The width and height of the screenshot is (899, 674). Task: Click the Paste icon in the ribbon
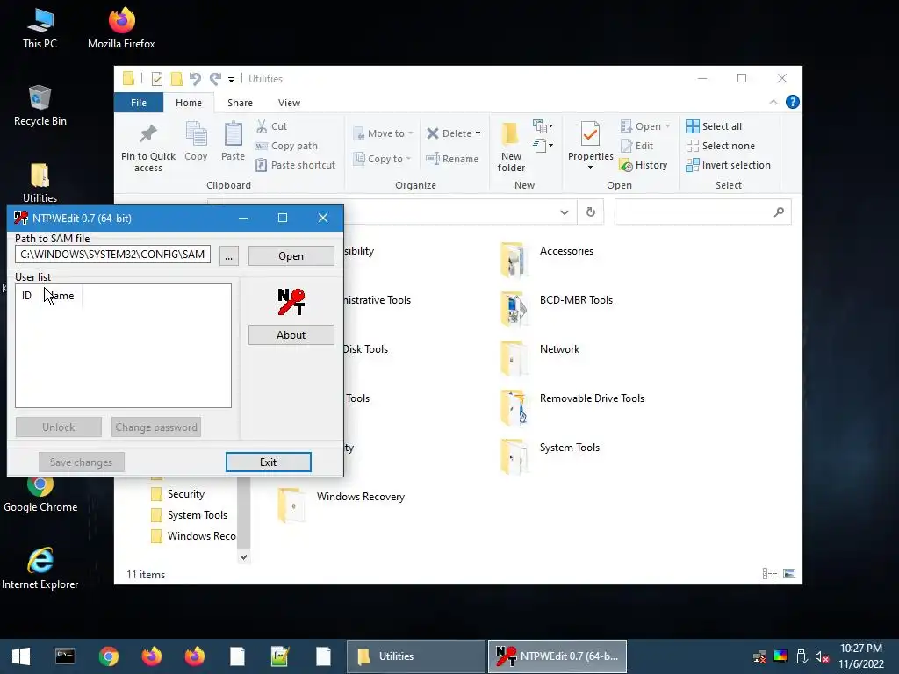pyautogui.click(x=233, y=134)
